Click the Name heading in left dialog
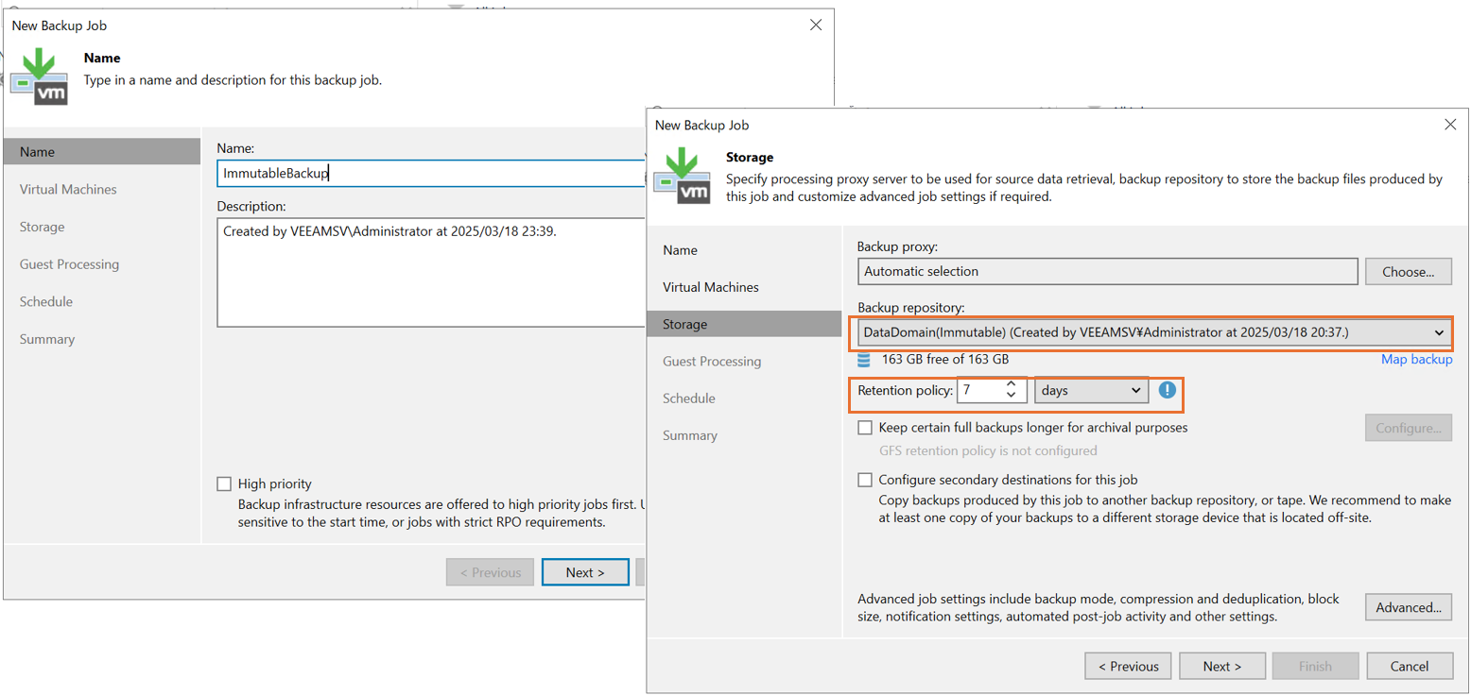The width and height of the screenshot is (1471, 695). click(102, 58)
